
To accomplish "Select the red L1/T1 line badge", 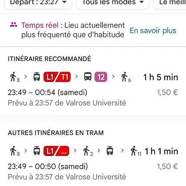I will [57, 77].
